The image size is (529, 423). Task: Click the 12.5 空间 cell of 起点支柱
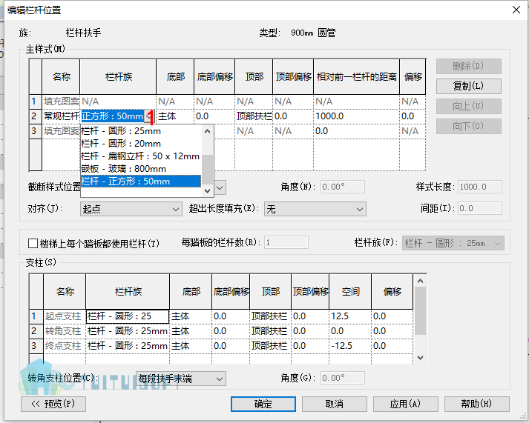point(350,316)
